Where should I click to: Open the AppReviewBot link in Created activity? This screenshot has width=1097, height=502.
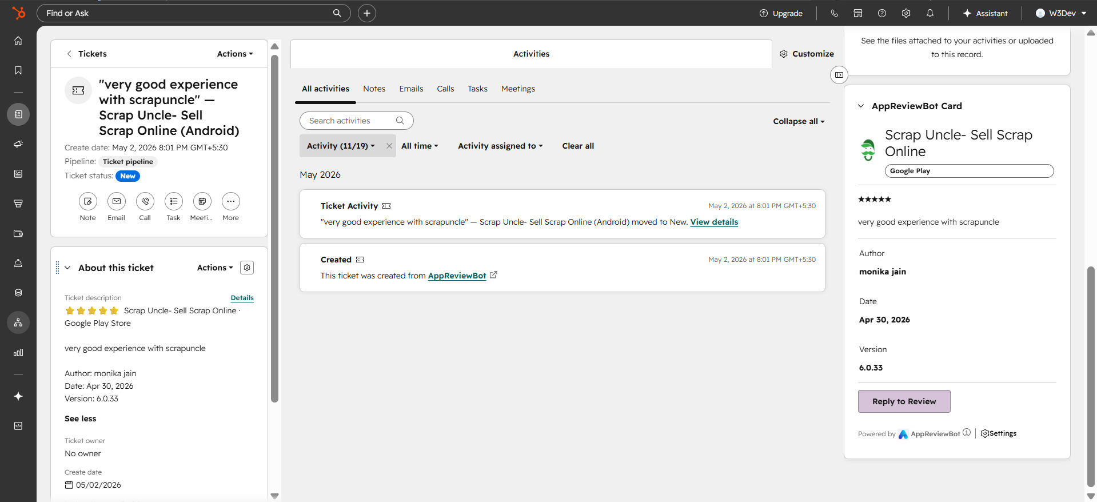457,276
